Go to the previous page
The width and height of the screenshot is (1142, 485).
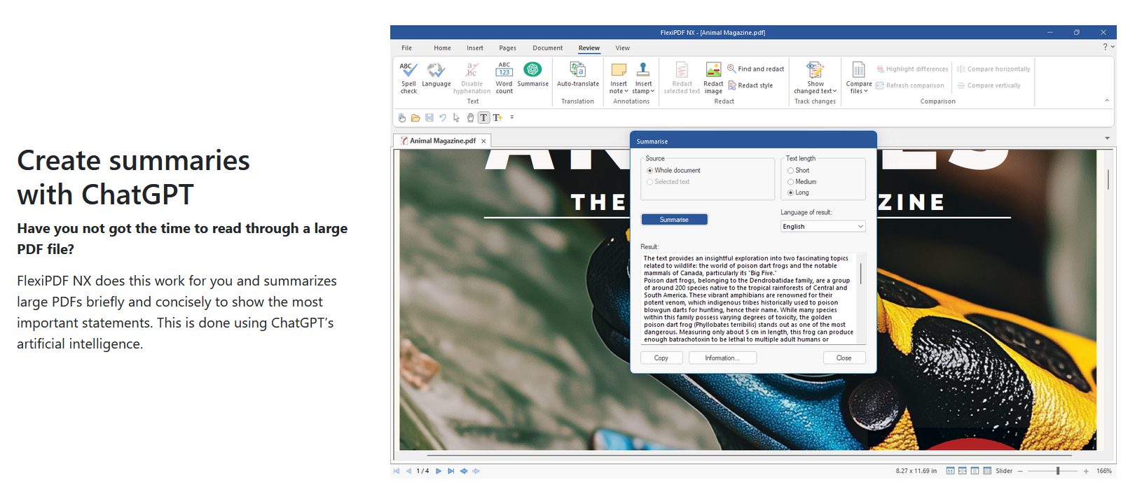pyautogui.click(x=408, y=471)
